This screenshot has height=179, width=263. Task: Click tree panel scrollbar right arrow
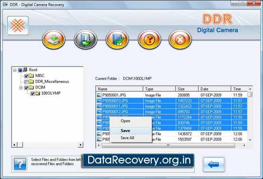point(81,144)
